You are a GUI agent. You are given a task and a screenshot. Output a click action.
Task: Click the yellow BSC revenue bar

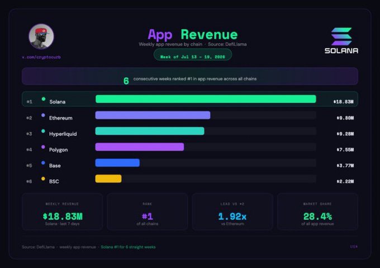(x=108, y=178)
